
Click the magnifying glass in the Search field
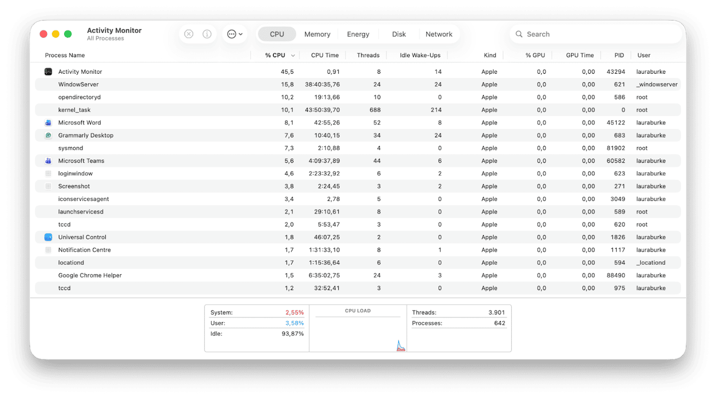519,34
